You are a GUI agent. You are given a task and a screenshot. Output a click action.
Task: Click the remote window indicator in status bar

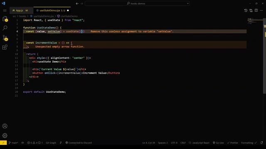[3, 143]
